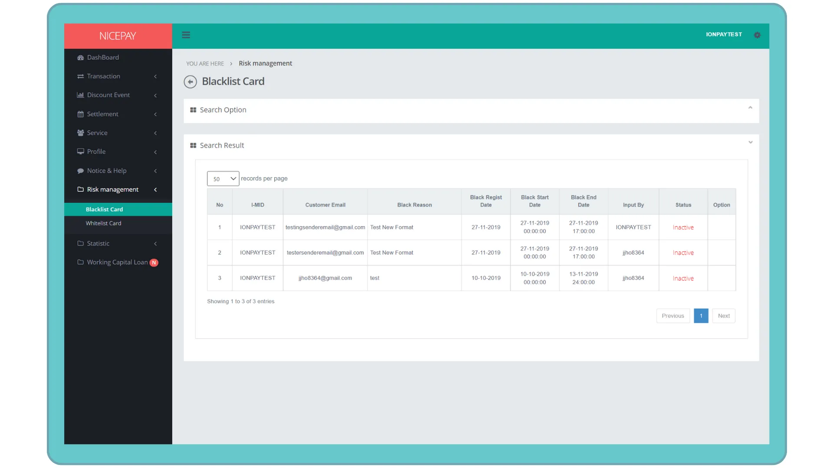This screenshot has width=833, height=468.
Task: Select Whitelist Card menu item
Action: pos(103,223)
